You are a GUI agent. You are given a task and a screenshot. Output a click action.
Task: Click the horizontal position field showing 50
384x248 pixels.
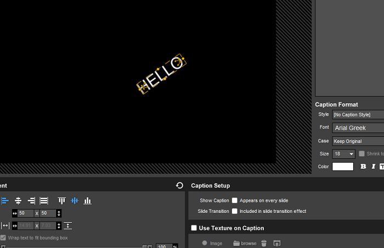pyautogui.click(x=26, y=213)
